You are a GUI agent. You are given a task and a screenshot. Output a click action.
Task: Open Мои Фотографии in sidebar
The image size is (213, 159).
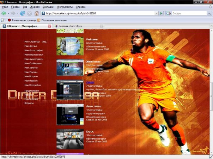tap(34, 50)
